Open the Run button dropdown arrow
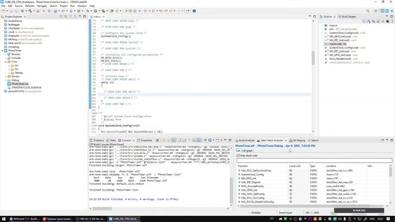395x222 pixels. (99, 11)
